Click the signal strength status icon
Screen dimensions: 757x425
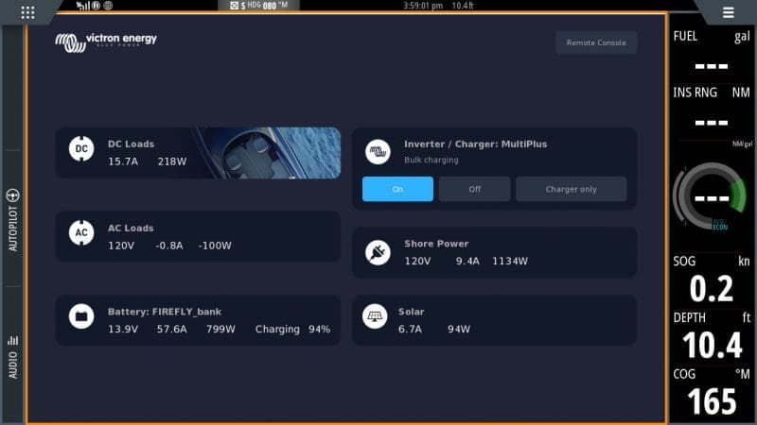(x=83, y=6)
